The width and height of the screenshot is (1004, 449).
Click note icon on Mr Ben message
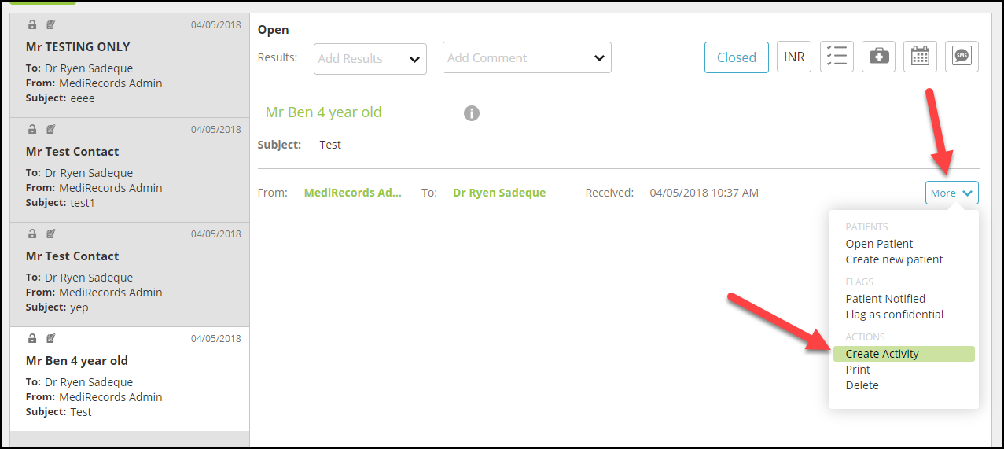51,339
